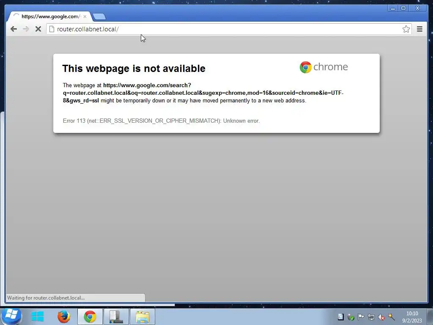Open Action Center flag icon
Viewport: 433px width, 325px height.
(x=361, y=317)
